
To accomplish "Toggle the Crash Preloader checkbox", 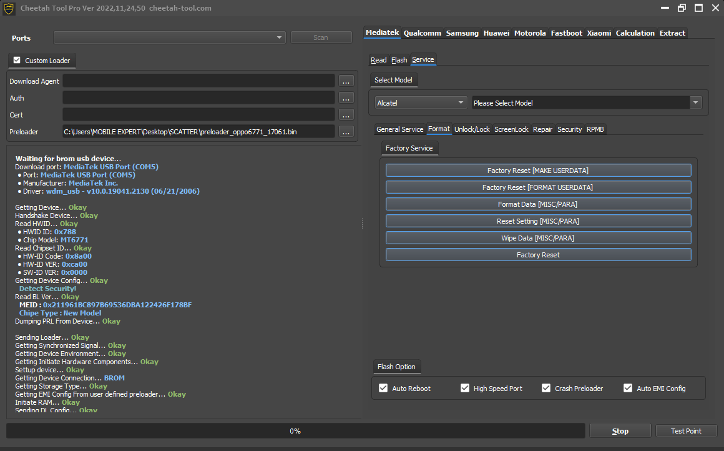I will click(x=546, y=388).
